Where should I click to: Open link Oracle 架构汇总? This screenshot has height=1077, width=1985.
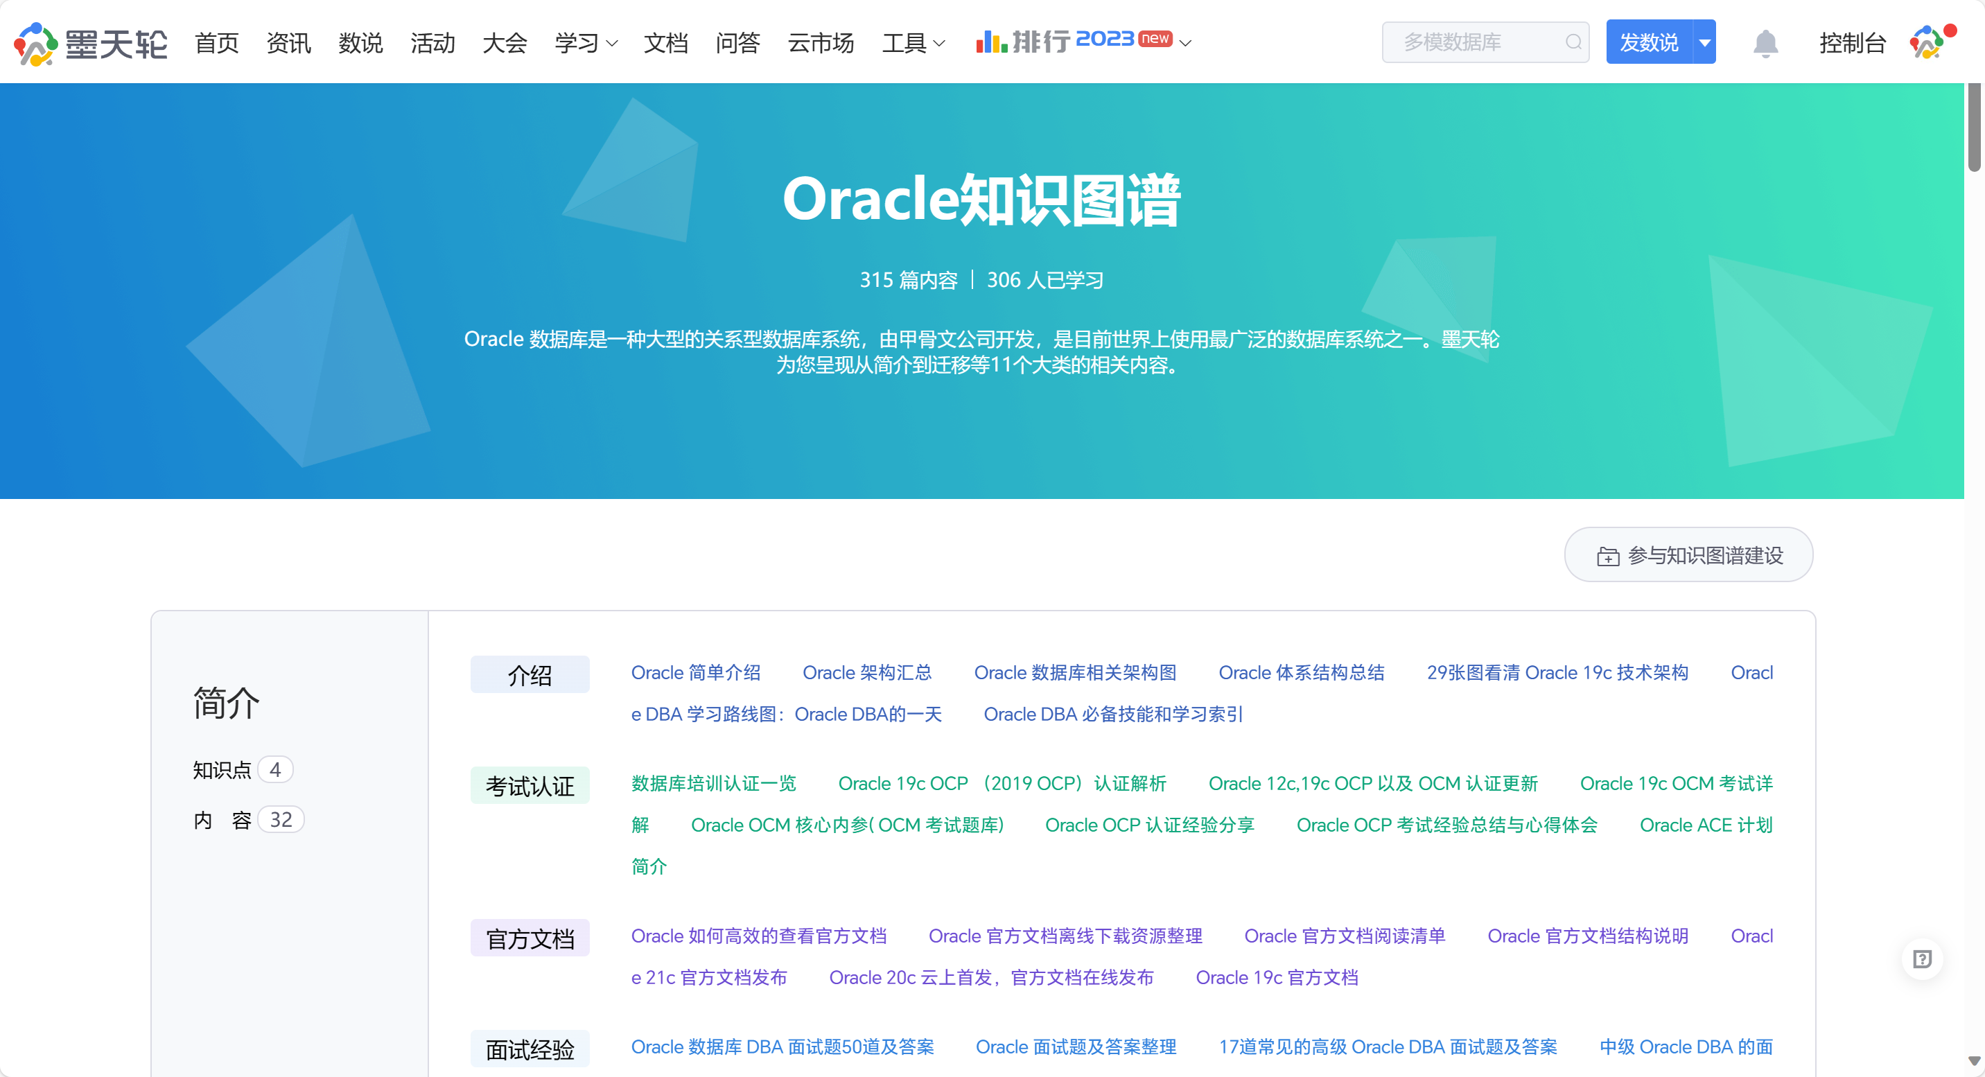[x=867, y=672]
